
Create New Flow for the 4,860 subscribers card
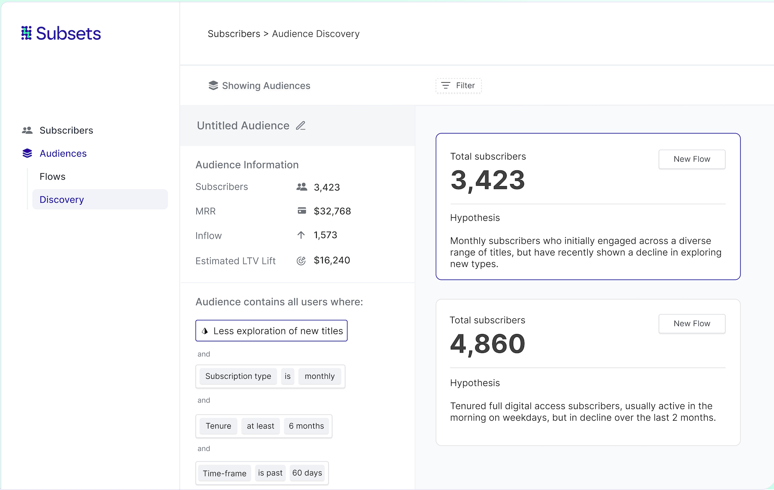(x=692, y=324)
